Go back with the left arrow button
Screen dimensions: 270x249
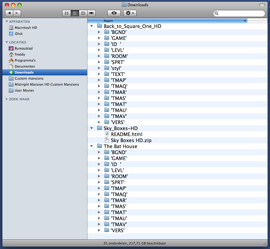(9, 13)
